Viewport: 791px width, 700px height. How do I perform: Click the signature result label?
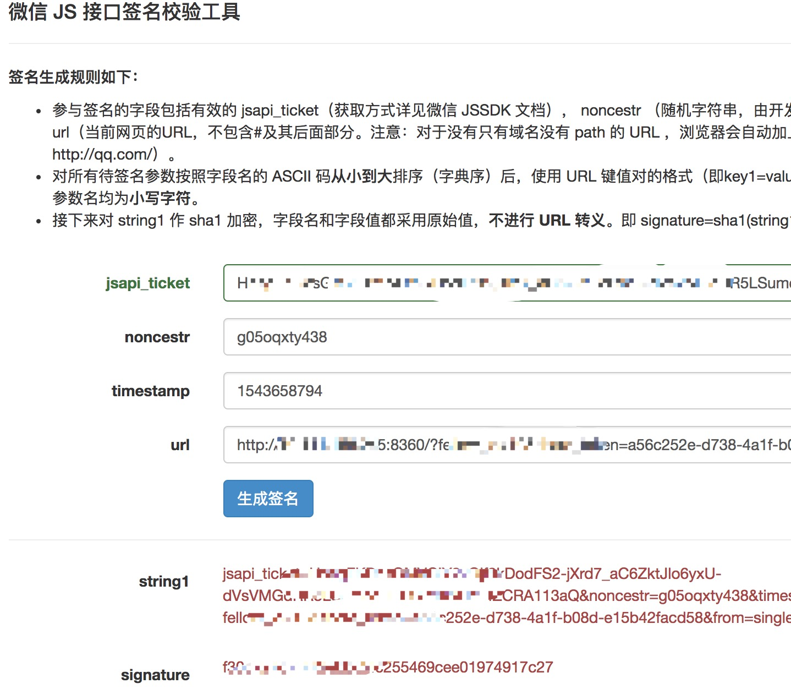coord(155,675)
